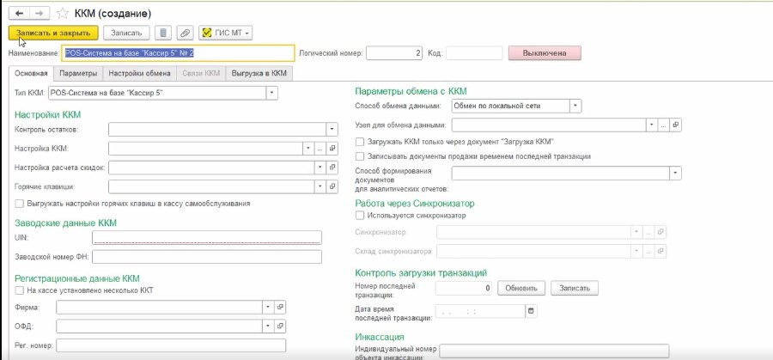Enable Выгружать настройки горячих клавиш checkbox

[20, 203]
